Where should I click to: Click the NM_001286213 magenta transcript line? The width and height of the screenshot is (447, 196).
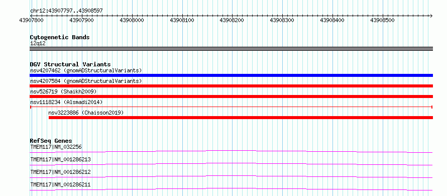pyautogui.click(x=231, y=164)
